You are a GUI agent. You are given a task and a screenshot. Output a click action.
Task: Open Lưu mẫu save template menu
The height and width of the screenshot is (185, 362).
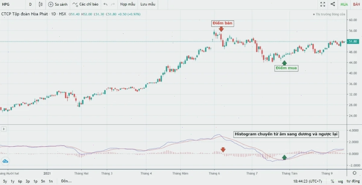[148, 4]
